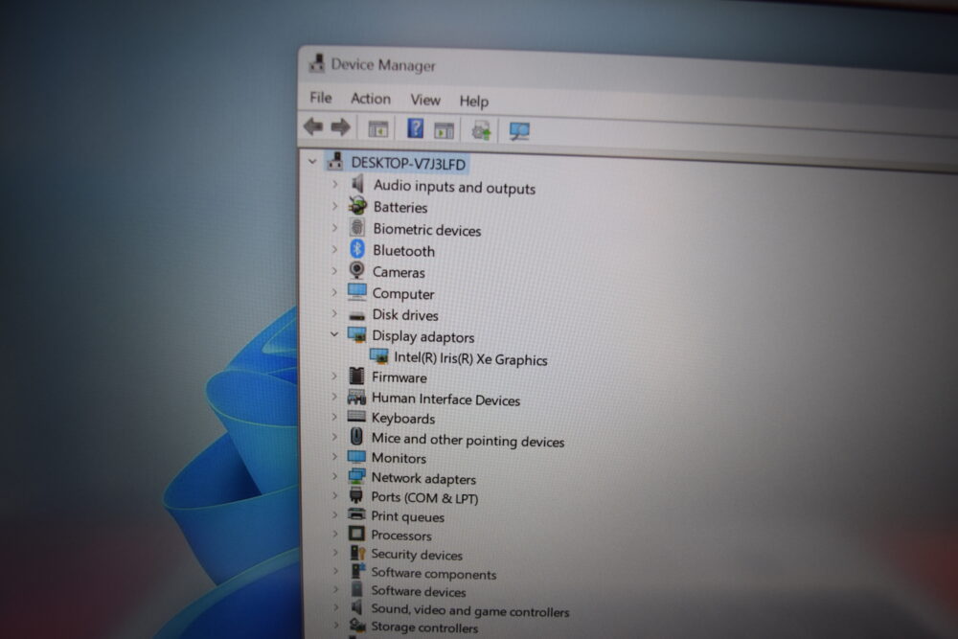Select Software components label
The width and height of the screenshot is (958, 639).
click(434, 574)
